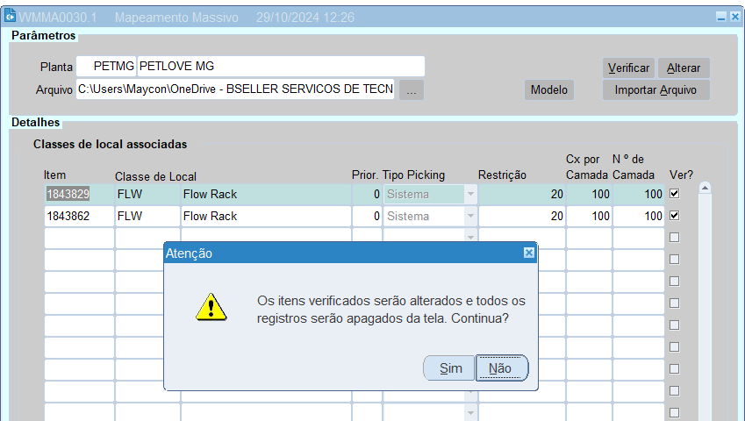Click the Importar Arquivo button
Image resolution: width=745 pixels, height=421 pixels.
(x=655, y=89)
